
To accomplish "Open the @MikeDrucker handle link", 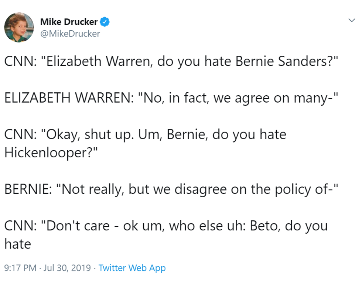I will click(70, 34).
